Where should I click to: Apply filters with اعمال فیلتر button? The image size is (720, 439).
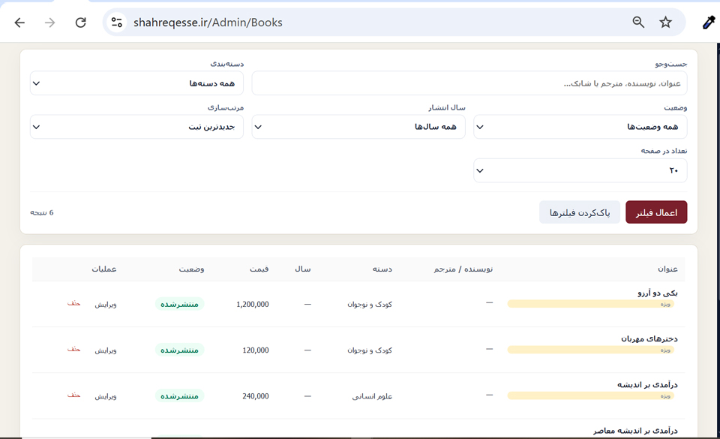click(x=656, y=212)
